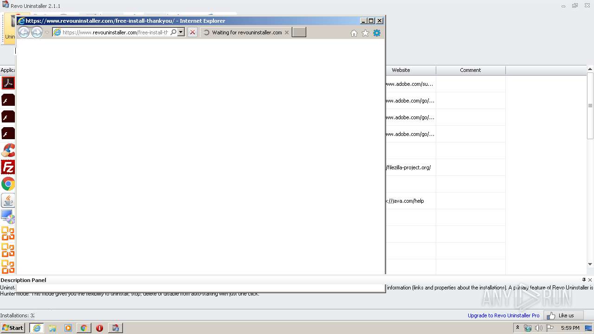Click the Internet Explorer window title bar

(x=200, y=21)
